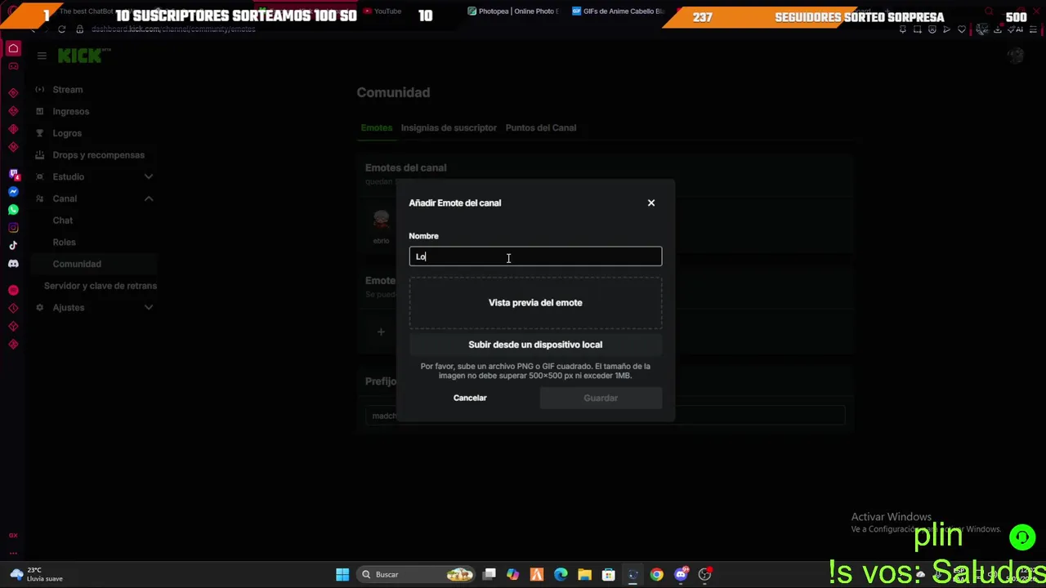
Task: Click the browser address bar URL
Action: click(x=173, y=29)
